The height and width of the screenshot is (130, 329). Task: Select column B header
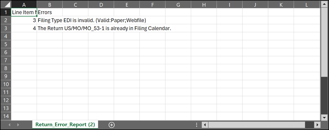[x=50, y=5]
